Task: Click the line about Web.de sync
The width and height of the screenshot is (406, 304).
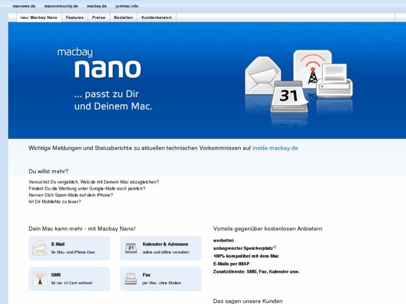Action: (94, 182)
